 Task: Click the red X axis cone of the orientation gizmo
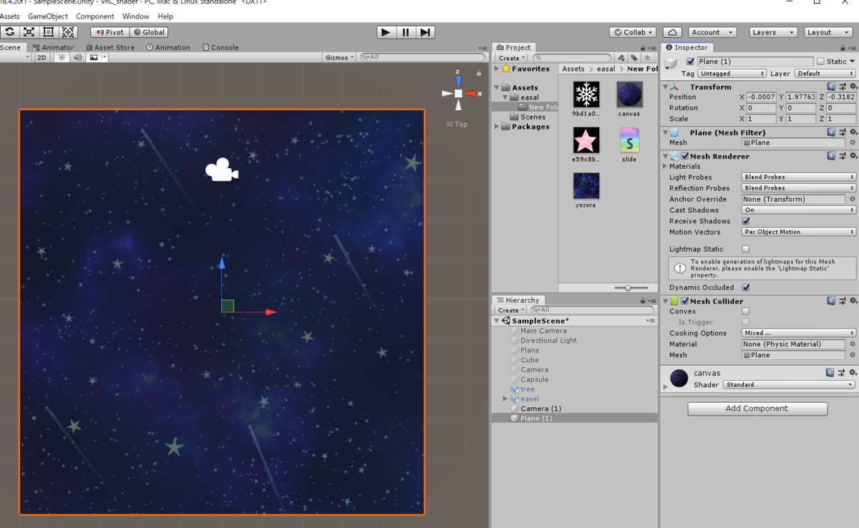[470, 94]
